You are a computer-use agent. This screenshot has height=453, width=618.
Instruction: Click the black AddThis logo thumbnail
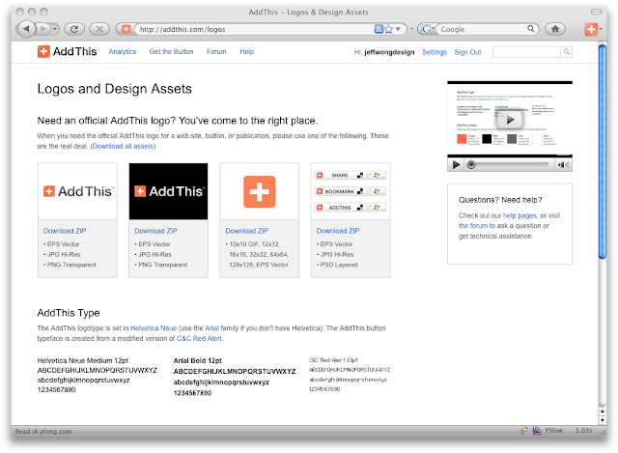point(168,191)
